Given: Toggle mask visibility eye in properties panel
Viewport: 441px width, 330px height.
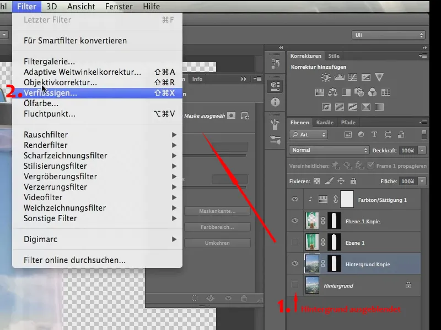Looking at the screenshot, I should point(228,298).
